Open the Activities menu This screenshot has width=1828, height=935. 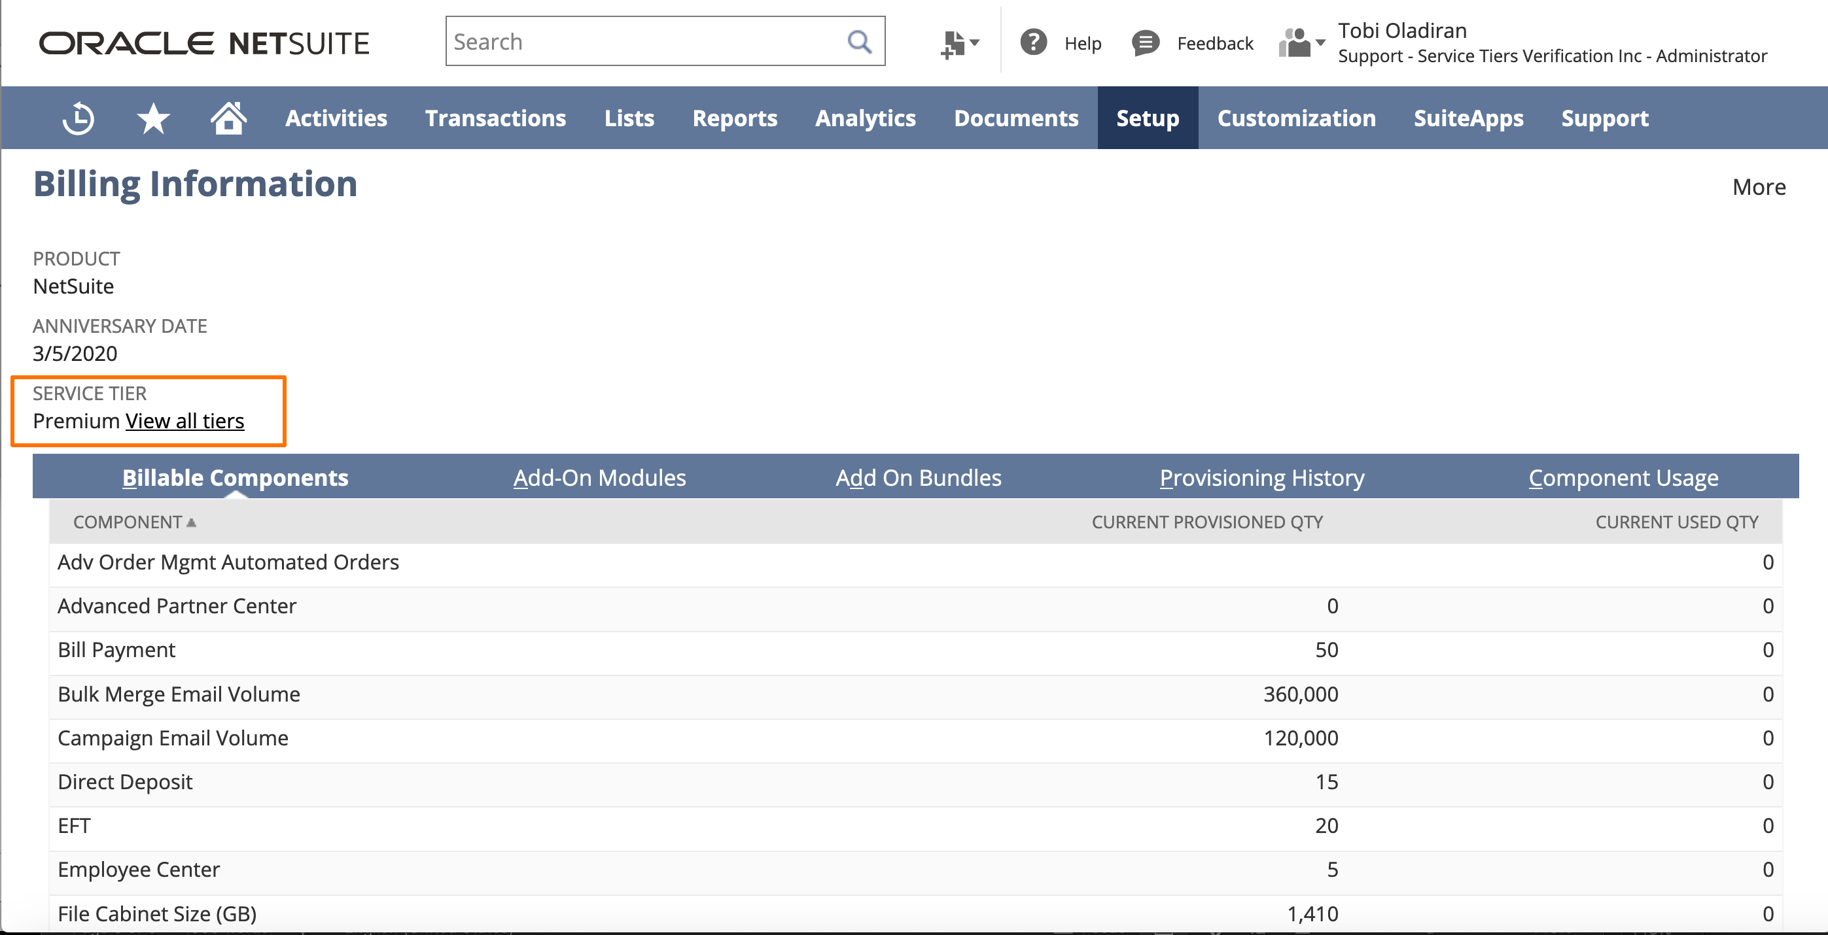[x=336, y=118]
